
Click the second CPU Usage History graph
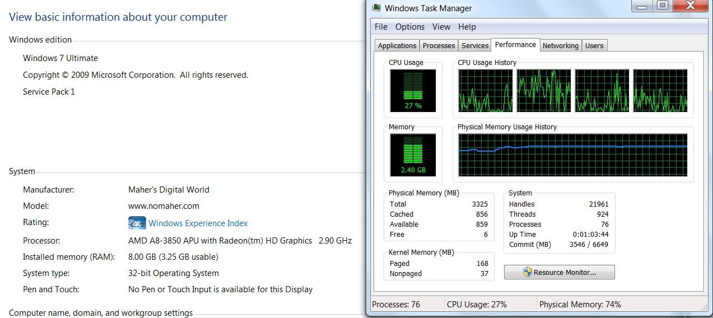(x=544, y=90)
